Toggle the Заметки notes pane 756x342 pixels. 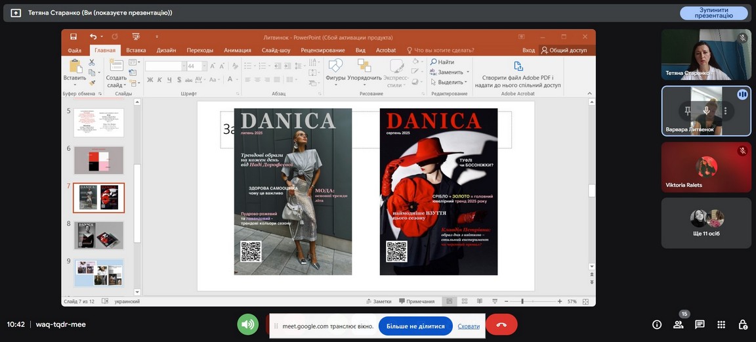point(379,301)
